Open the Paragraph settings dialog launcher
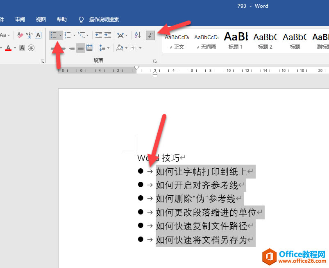This screenshot has width=329, height=268. tap(155, 61)
